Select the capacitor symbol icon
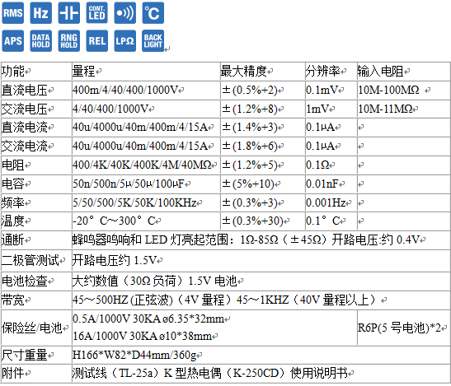451x386 pixels. pos(68,13)
